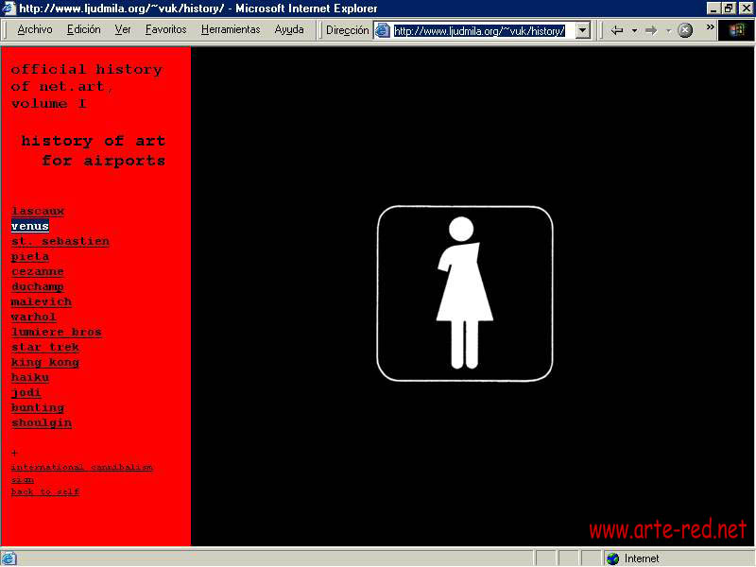Screen dimensions: 756x567
Task: Click the international cannibalism link
Action: (82, 467)
